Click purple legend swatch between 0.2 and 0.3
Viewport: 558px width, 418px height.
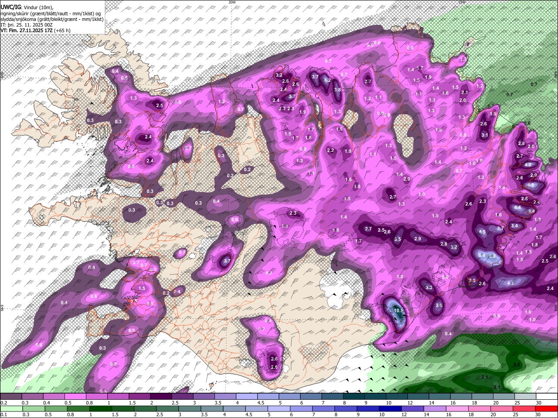[x=11, y=397]
